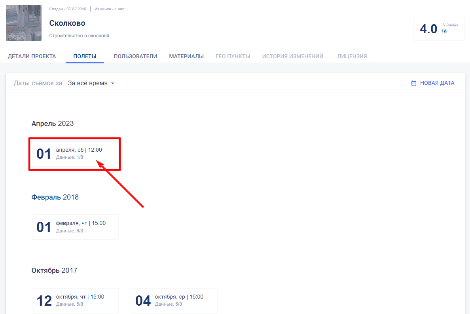
Task: Select the 04 октября flight date card
Action: [174, 301]
